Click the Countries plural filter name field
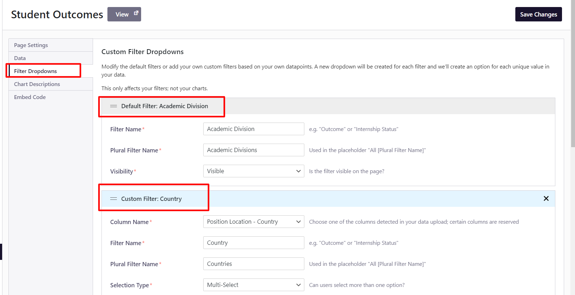The image size is (575, 295). [253, 264]
